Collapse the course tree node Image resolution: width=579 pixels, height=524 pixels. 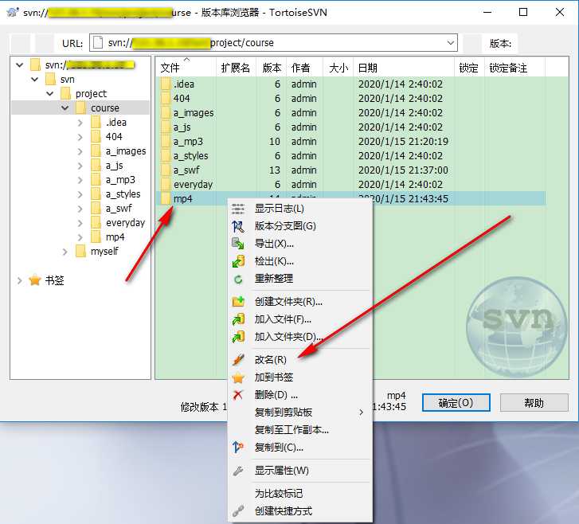[x=65, y=108]
